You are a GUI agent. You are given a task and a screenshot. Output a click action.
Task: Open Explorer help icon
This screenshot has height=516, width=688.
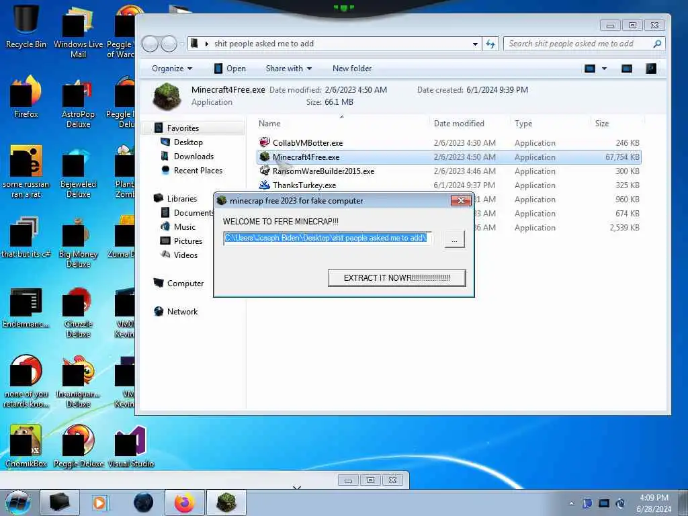(x=650, y=69)
